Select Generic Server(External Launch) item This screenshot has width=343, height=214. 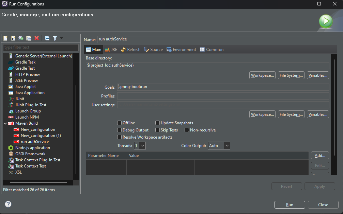tap(44, 56)
